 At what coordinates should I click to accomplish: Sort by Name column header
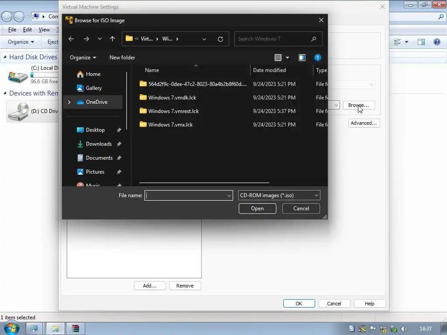coord(152,70)
